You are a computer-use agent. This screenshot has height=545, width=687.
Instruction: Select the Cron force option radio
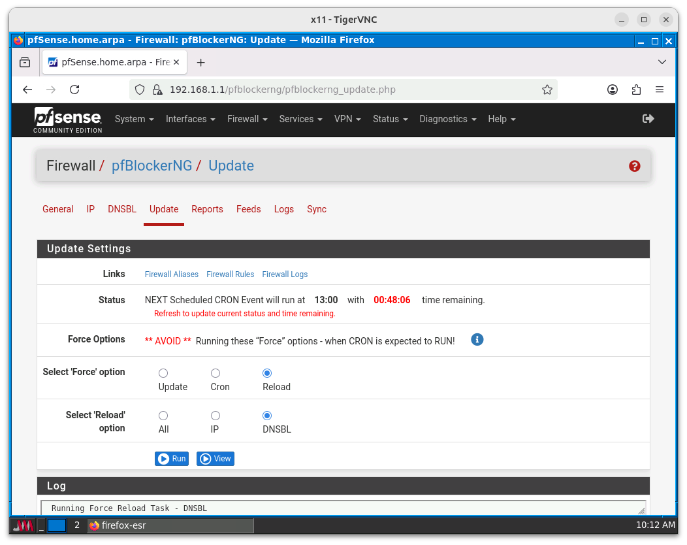point(216,373)
